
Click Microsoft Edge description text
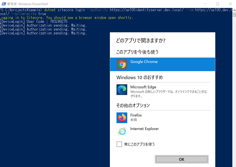[169, 94]
